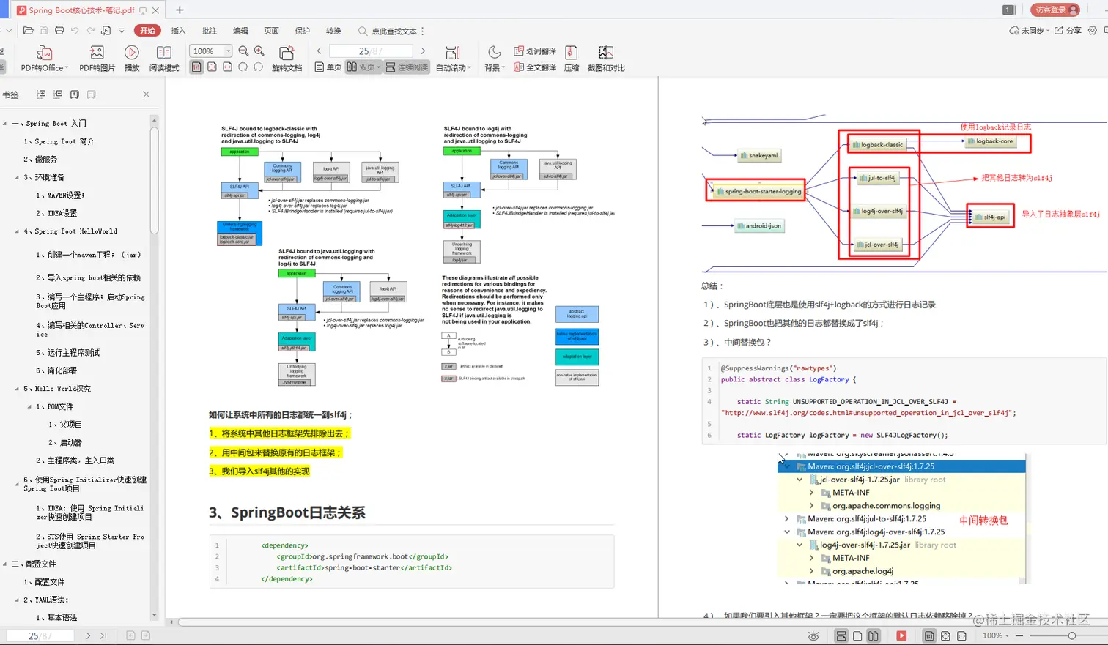Open the 编辑 ribbon tab
The image size is (1108, 645).
(x=240, y=31)
